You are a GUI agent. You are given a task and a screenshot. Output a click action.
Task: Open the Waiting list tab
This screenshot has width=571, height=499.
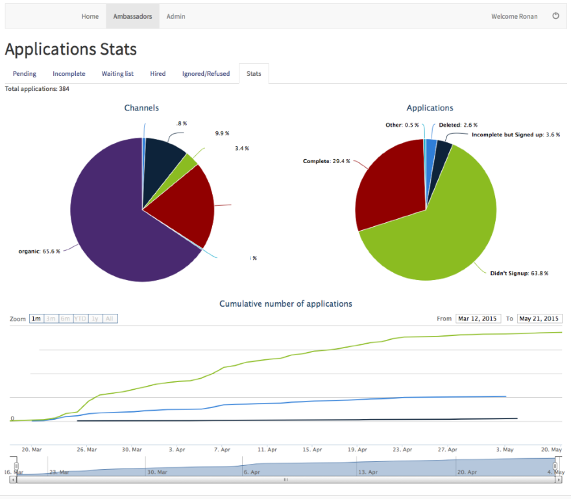[117, 73]
